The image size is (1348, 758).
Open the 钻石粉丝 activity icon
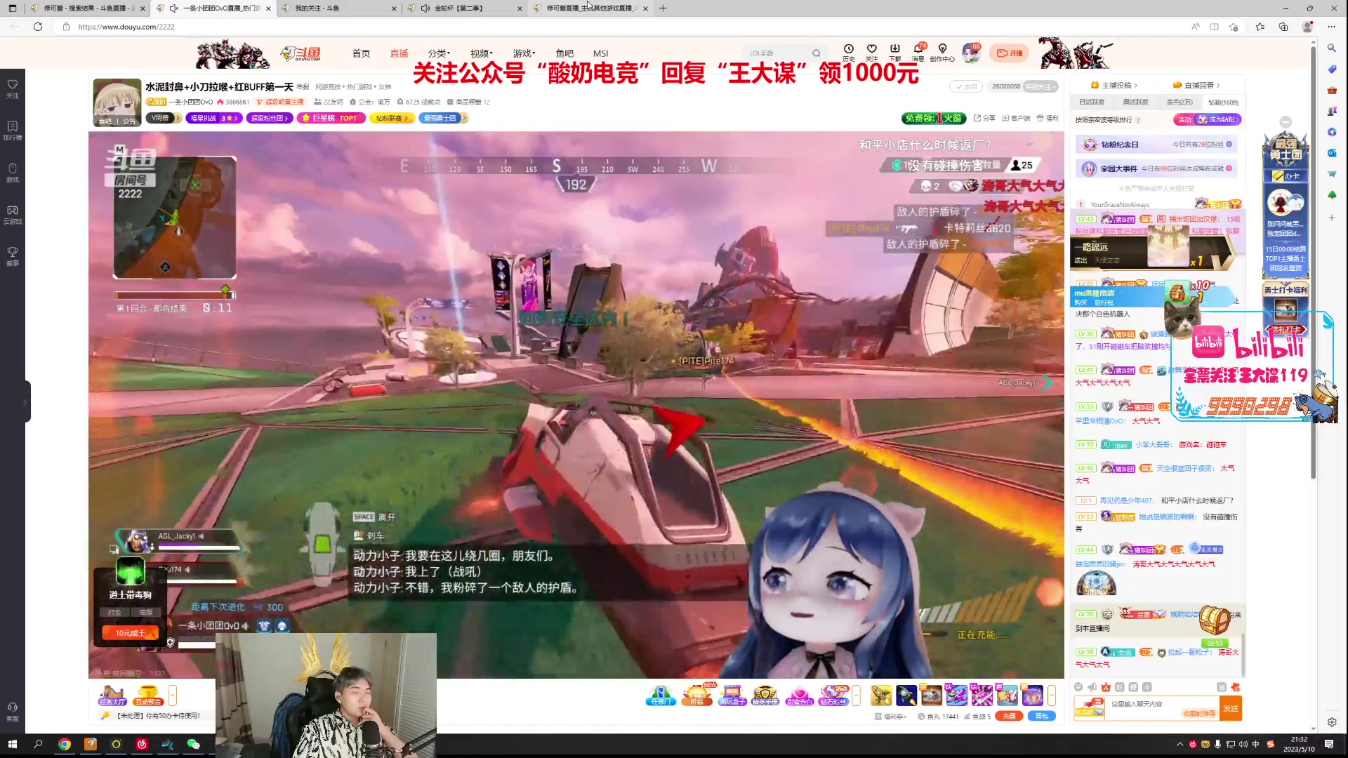[834, 695]
